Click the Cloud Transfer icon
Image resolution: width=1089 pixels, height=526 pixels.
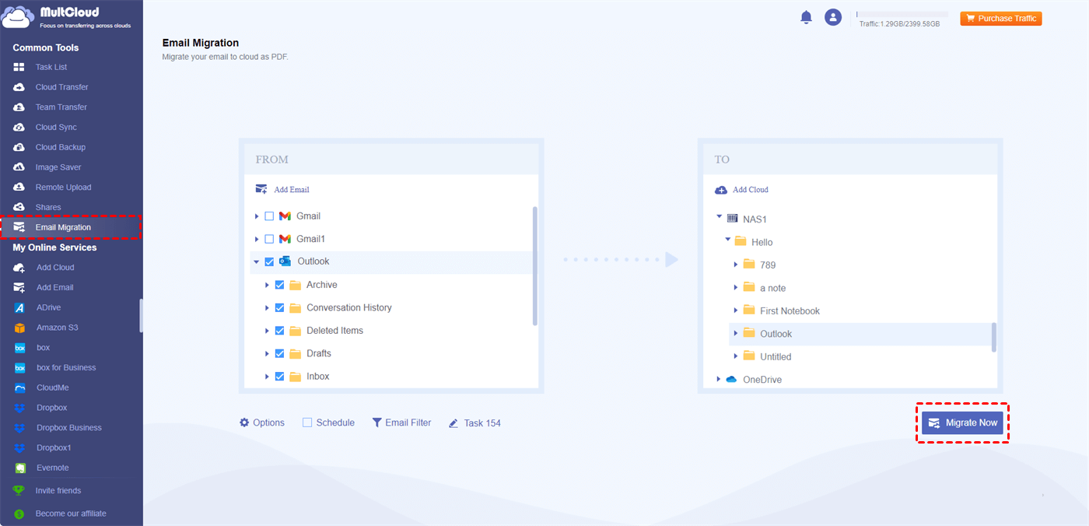tap(19, 87)
